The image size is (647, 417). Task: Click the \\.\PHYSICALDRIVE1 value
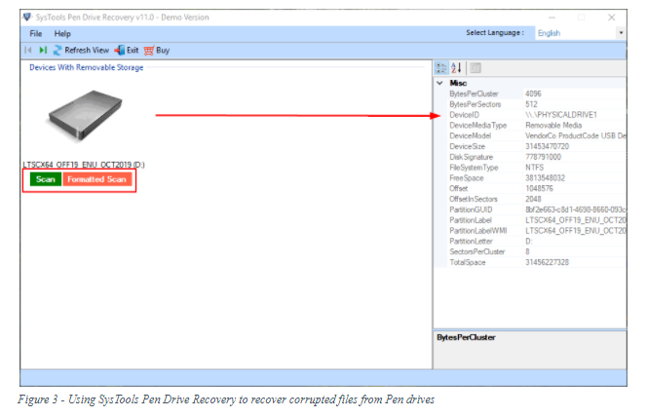pyautogui.click(x=560, y=115)
